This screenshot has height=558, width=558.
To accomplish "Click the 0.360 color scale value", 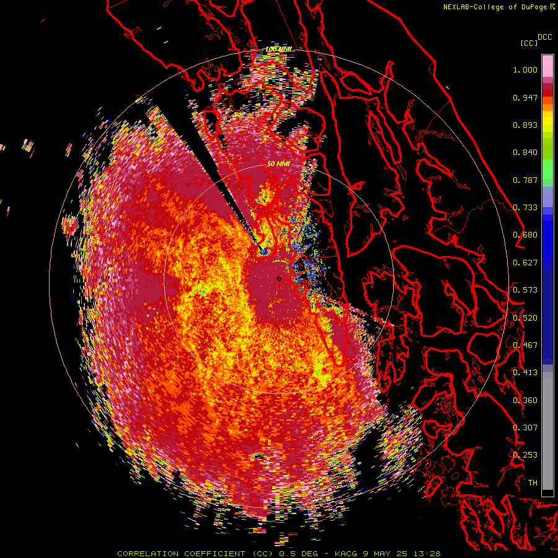I will click(525, 401).
